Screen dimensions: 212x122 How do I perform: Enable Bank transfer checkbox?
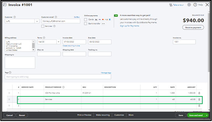85,24
